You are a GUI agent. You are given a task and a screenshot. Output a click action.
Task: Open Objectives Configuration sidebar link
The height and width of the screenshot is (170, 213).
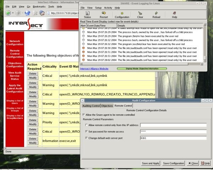click(x=15, y=65)
